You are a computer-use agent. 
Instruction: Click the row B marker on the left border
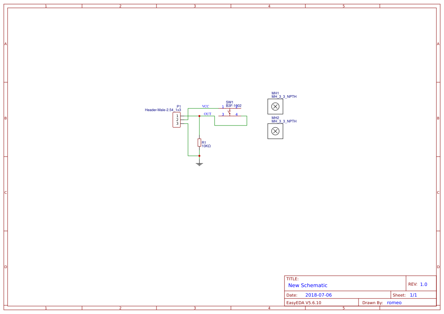pyautogui.click(x=5, y=118)
